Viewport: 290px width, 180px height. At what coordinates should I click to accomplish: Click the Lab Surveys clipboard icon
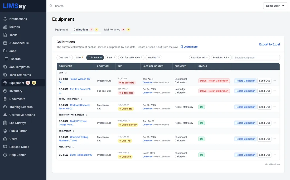5,123
